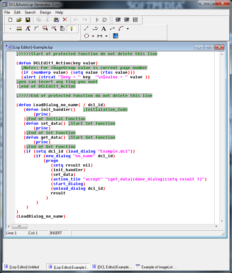
Task: Click the '(unload_dialog dcl_id)' code line
Action: [x=78, y=188]
